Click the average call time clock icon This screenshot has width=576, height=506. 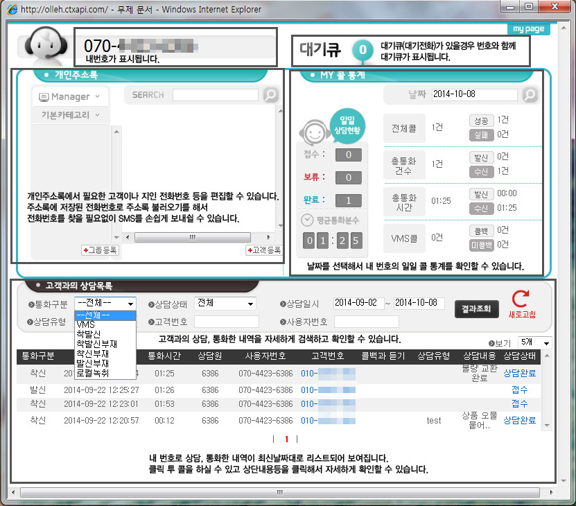pos(307,220)
